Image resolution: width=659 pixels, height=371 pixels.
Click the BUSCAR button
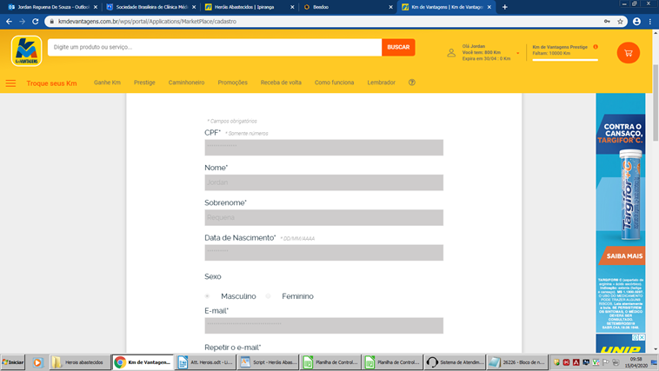click(398, 47)
